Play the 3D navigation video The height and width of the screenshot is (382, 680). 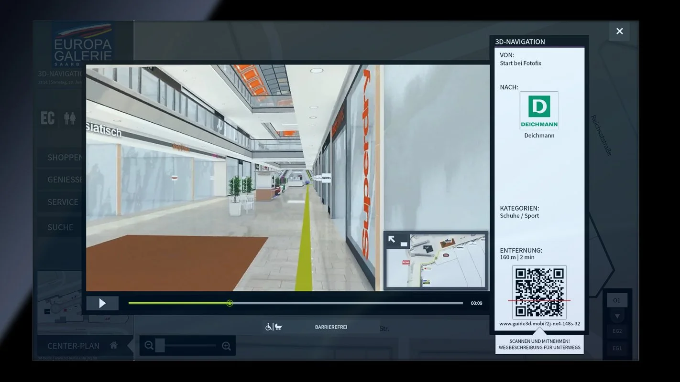[x=102, y=303]
